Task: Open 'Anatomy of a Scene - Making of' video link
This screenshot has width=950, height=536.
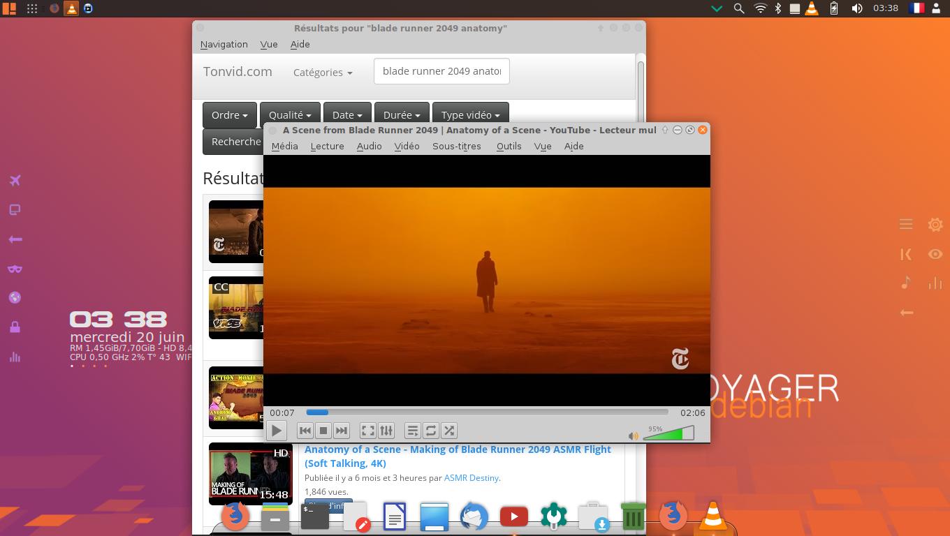Action: point(458,456)
